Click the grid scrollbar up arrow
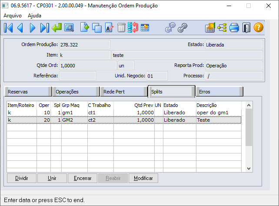This screenshot has height=206, width=279. point(249,105)
